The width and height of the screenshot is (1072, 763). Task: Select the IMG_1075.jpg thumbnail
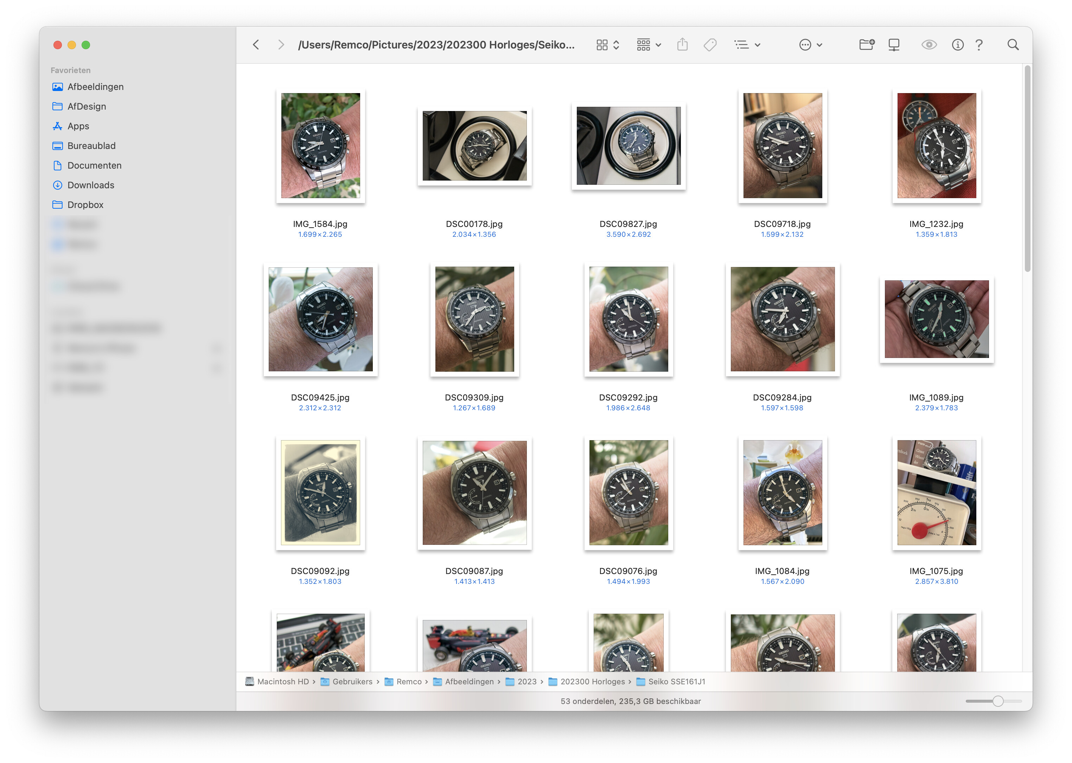pos(937,493)
